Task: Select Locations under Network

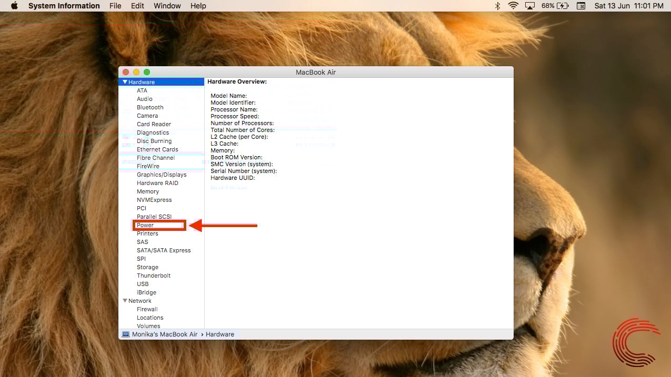Action: tap(150, 318)
